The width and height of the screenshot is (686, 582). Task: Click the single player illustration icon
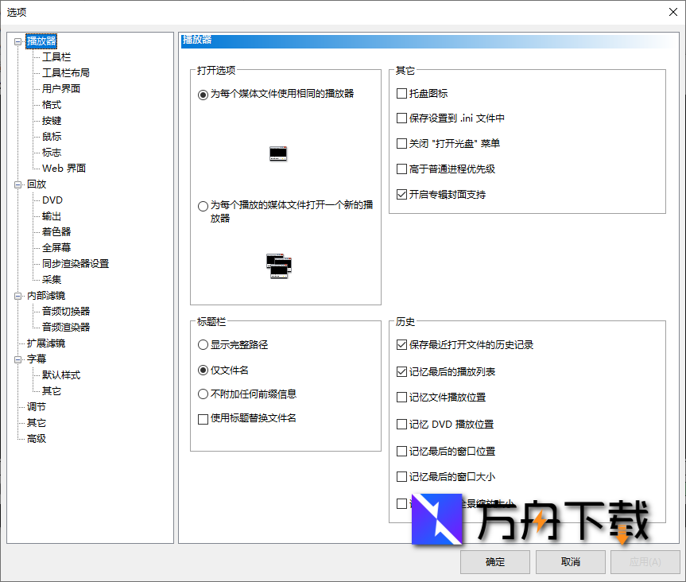pyautogui.click(x=277, y=153)
